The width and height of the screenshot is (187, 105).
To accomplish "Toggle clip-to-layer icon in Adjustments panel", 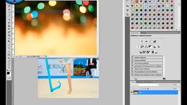I will tap(164, 79).
